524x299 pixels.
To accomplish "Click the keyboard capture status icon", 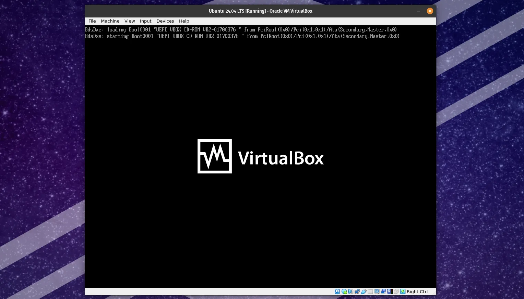I will [402, 291].
